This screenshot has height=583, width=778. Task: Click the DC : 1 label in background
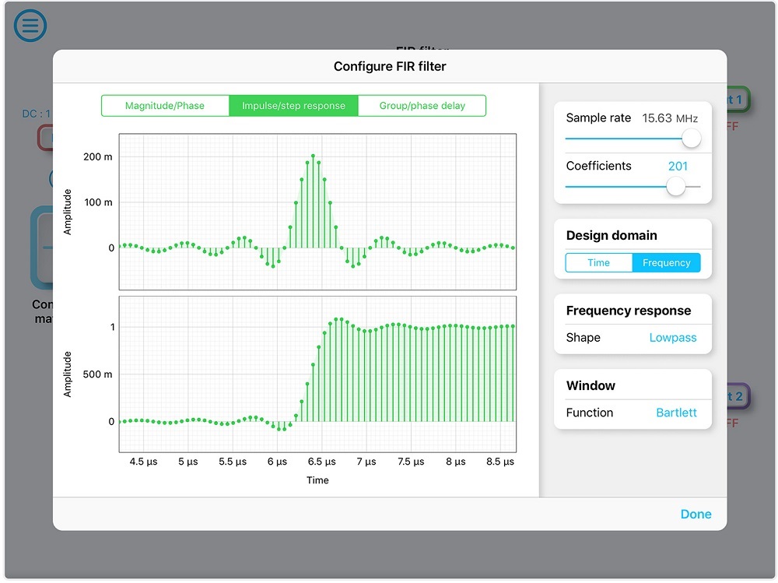tap(36, 114)
